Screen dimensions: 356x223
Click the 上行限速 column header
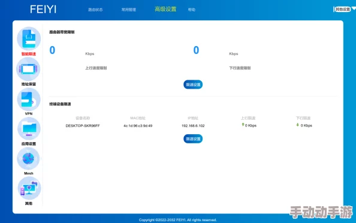248,118
